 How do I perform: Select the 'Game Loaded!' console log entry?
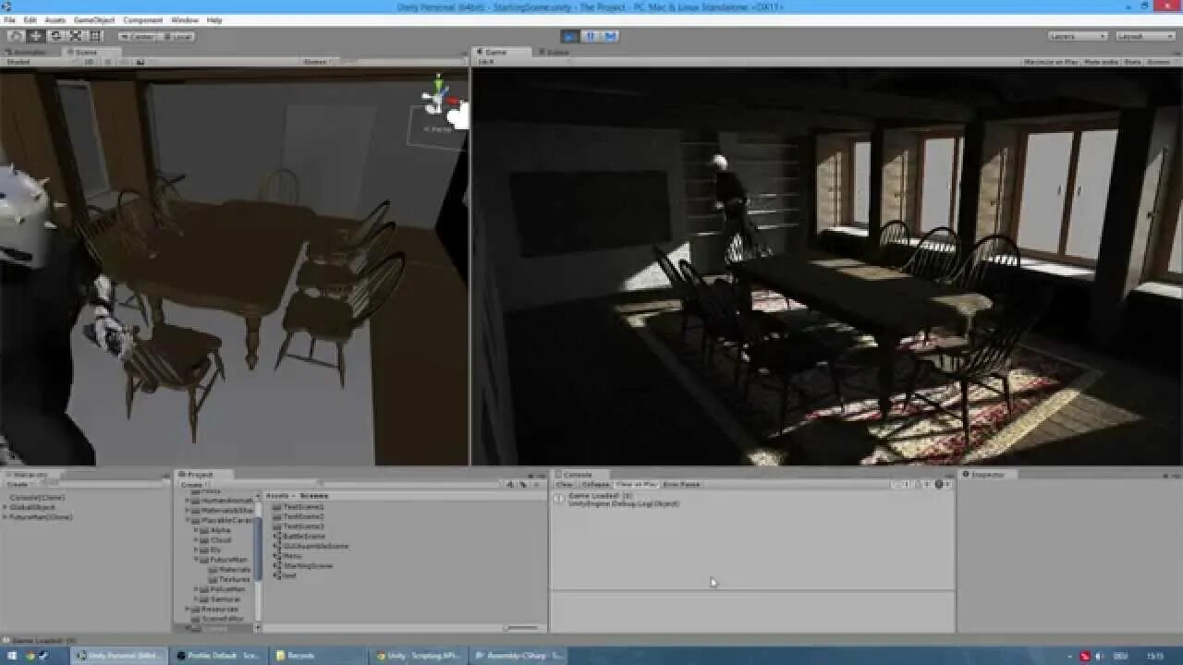tap(752, 500)
